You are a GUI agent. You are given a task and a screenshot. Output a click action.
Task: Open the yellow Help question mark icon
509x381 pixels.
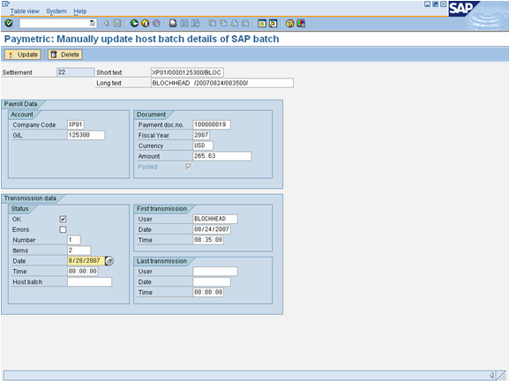pyautogui.click(x=290, y=23)
